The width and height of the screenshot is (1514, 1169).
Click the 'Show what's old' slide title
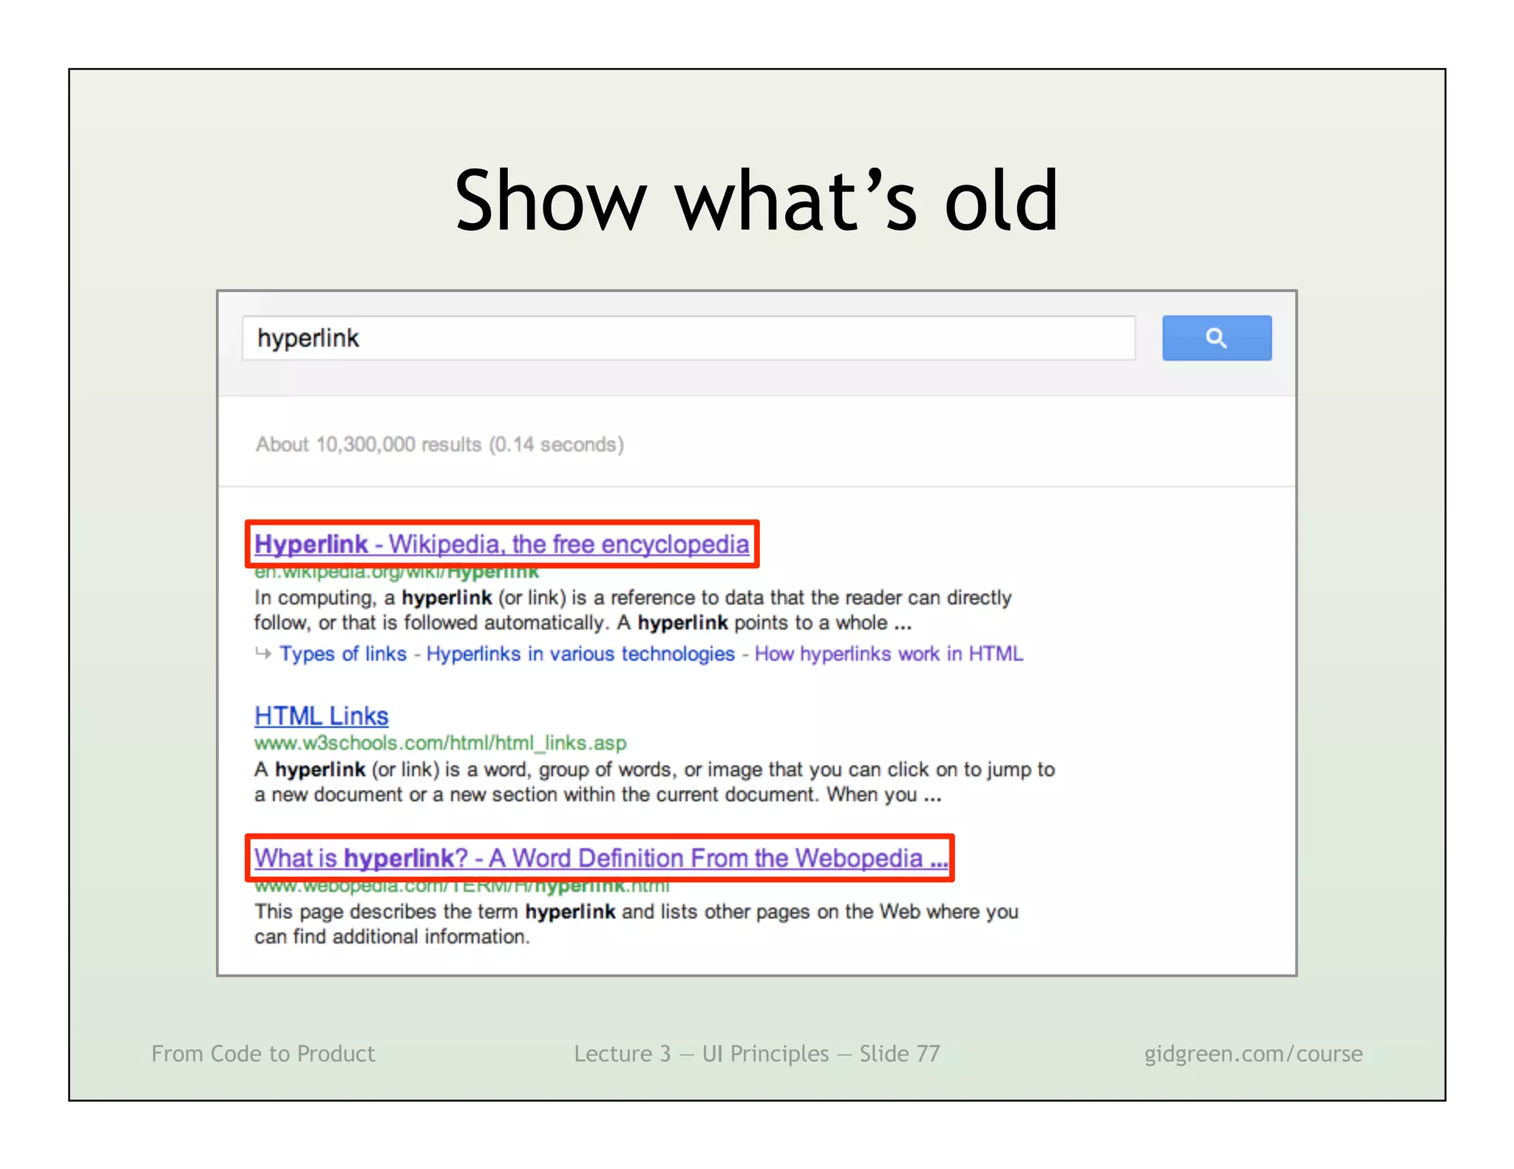click(x=757, y=200)
